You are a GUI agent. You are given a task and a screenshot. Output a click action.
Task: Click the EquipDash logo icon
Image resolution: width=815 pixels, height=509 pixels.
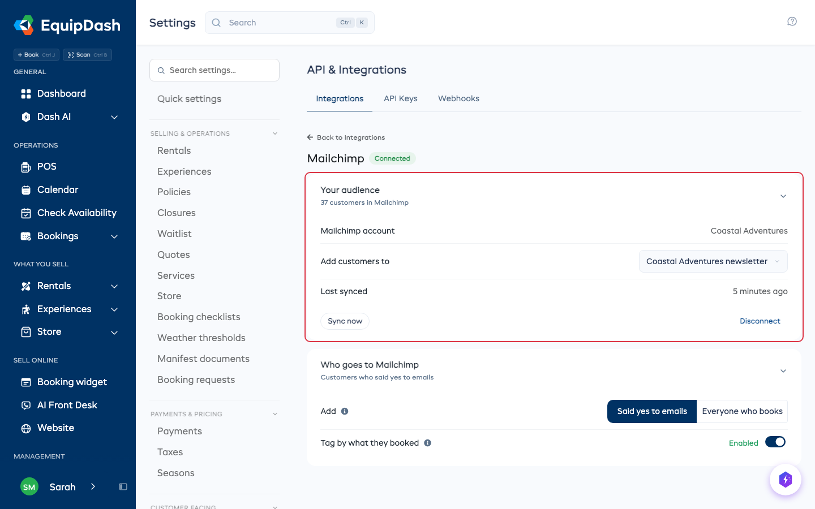pos(24,25)
